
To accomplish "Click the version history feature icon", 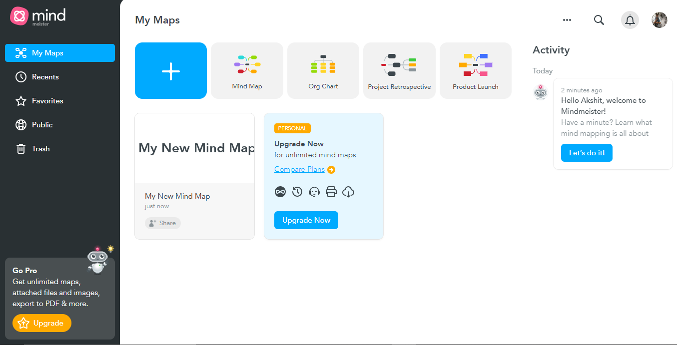I will 297,192.
